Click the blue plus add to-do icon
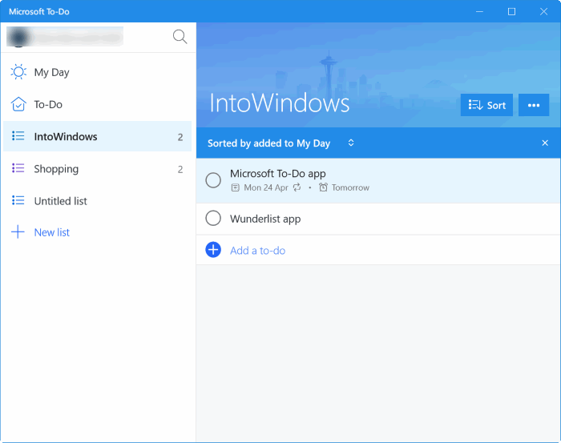 (213, 250)
